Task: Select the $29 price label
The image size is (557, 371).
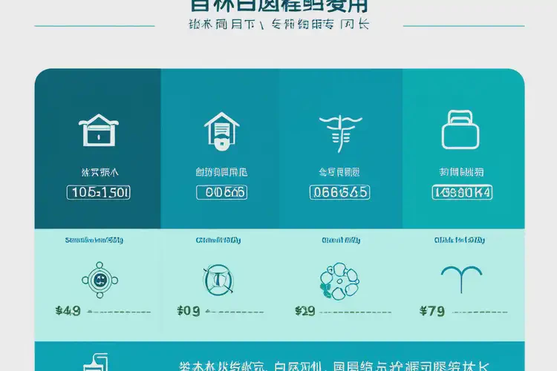Action: (305, 311)
